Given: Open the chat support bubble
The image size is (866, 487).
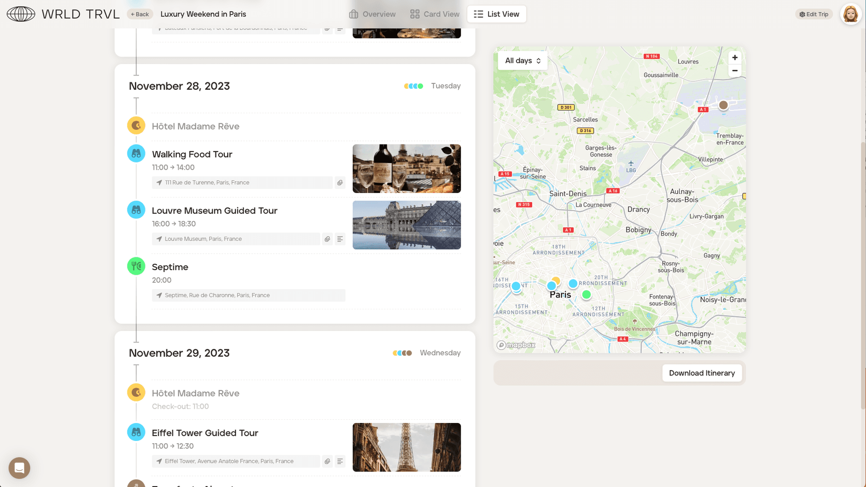Looking at the screenshot, I should coord(19,468).
